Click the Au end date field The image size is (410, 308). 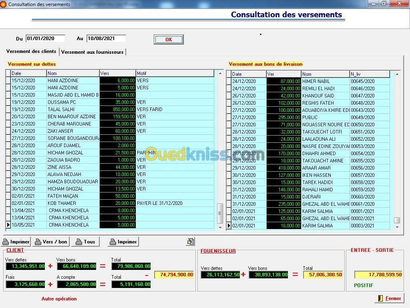coord(106,38)
